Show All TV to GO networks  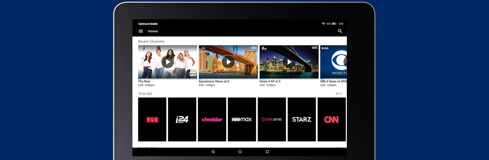338,94
